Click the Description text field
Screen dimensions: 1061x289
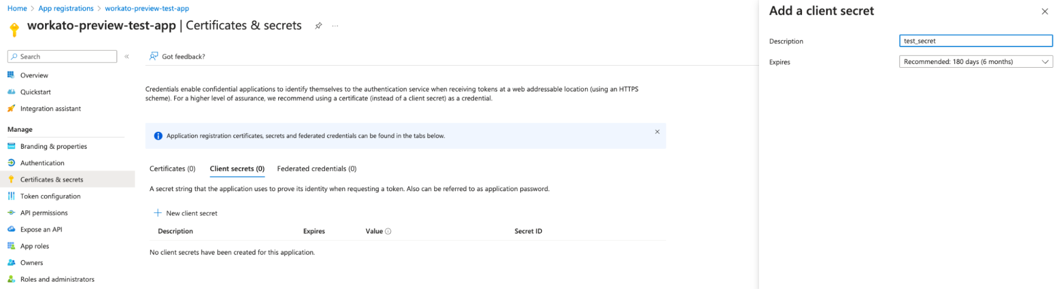click(x=976, y=41)
